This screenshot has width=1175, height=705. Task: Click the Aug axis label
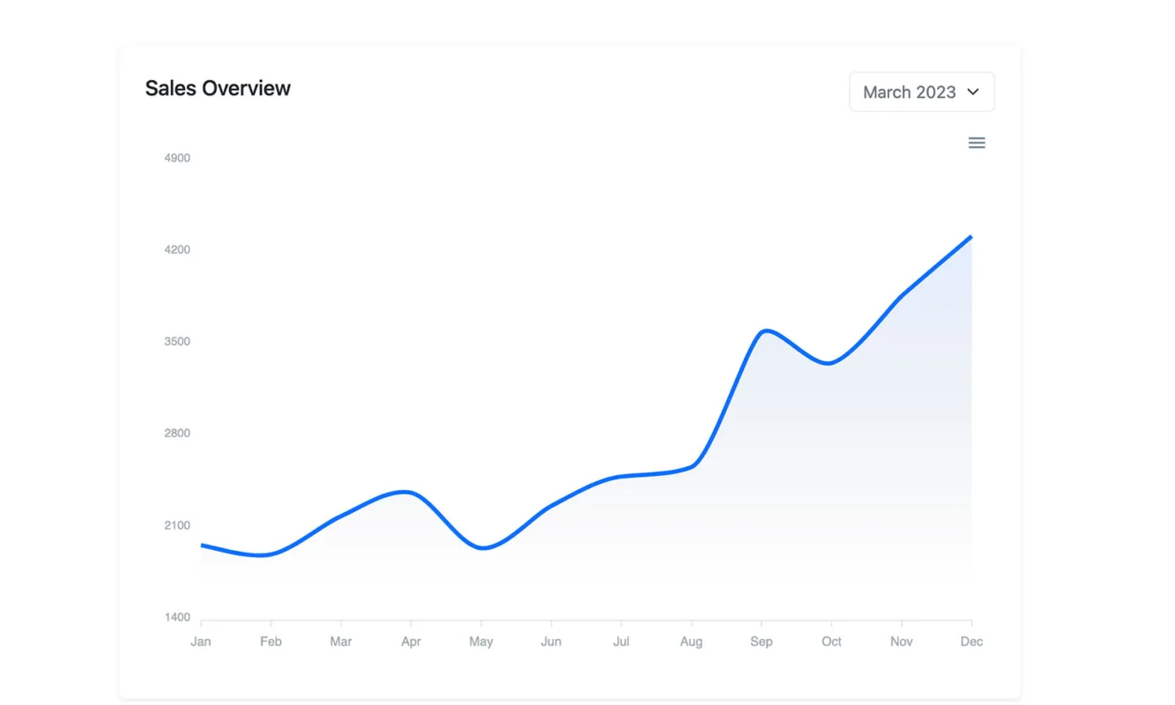click(691, 642)
